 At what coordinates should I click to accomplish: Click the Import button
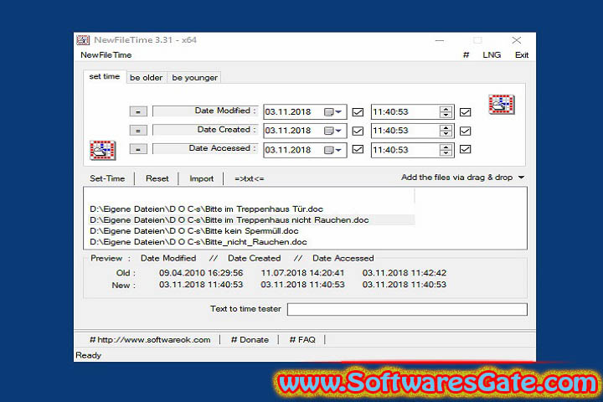pos(202,179)
